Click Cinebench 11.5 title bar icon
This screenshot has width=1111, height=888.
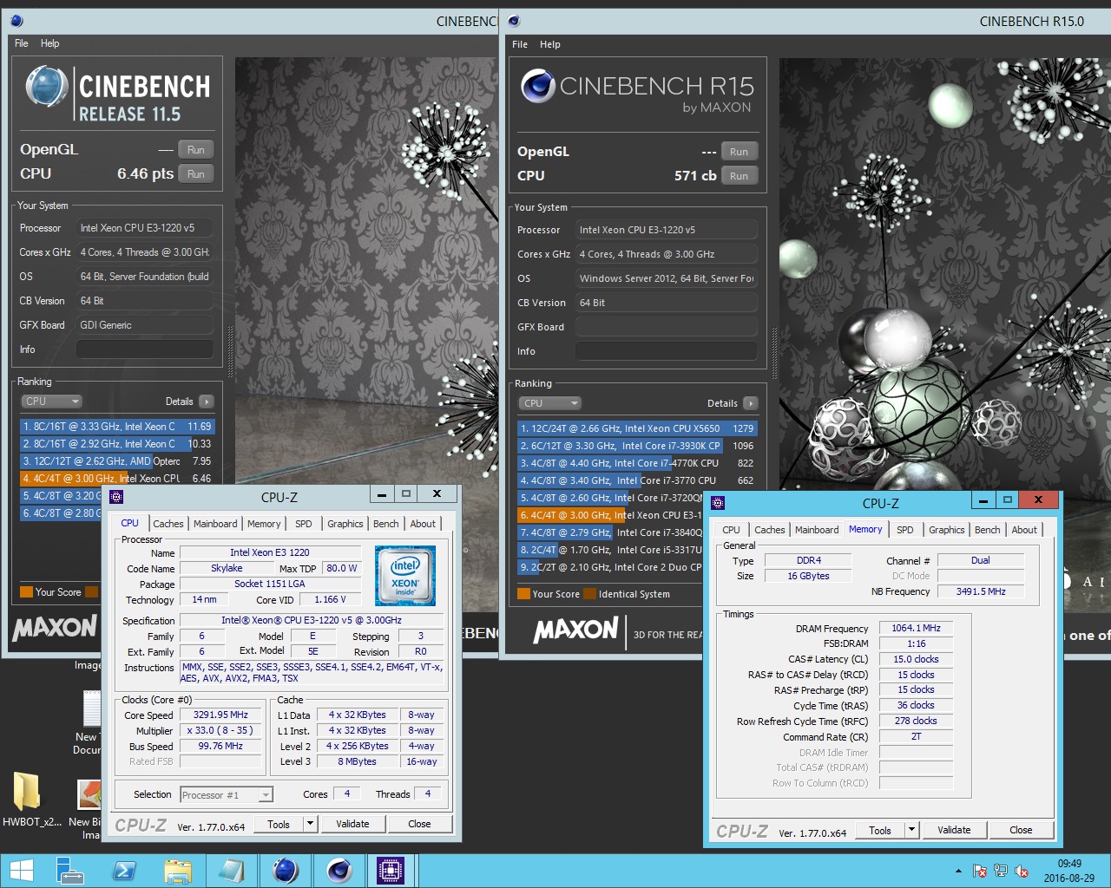[16, 21]
